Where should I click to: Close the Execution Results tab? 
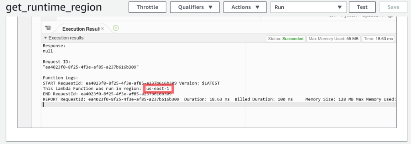point(102,29)
